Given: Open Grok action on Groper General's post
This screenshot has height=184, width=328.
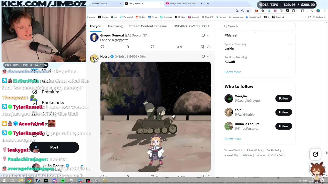Looking at the screenshot, I should click(203, 35).
